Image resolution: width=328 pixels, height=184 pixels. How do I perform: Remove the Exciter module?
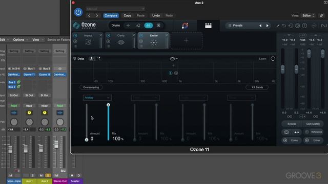pos(167,35)
